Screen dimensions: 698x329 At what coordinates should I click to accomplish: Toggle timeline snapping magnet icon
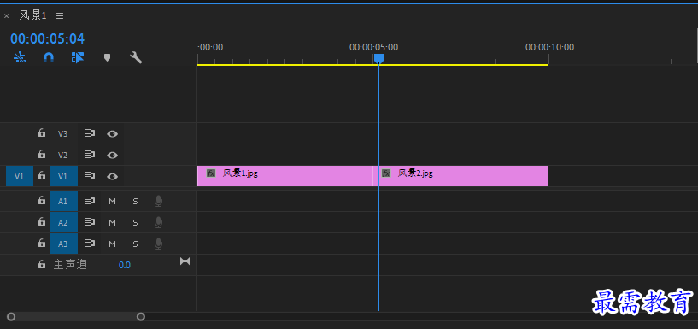(49, 57)
